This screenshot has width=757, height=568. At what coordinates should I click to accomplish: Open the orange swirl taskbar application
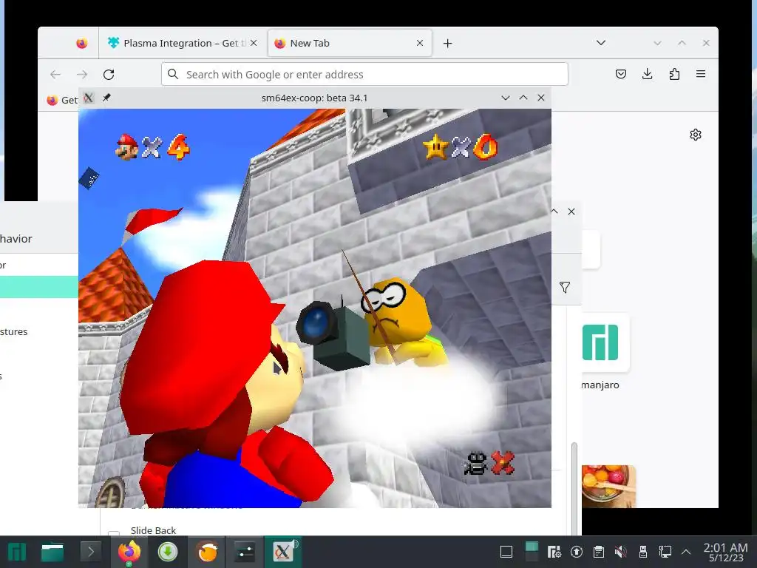coord(207,552)
